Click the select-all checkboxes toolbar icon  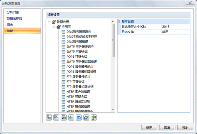(49, 118)
